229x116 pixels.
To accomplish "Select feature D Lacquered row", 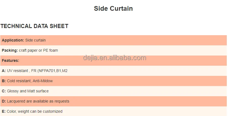I will pos(114,101).
